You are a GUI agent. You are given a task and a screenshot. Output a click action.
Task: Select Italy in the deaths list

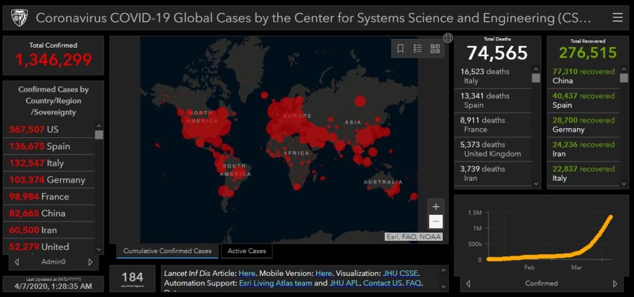click(493, 76)
